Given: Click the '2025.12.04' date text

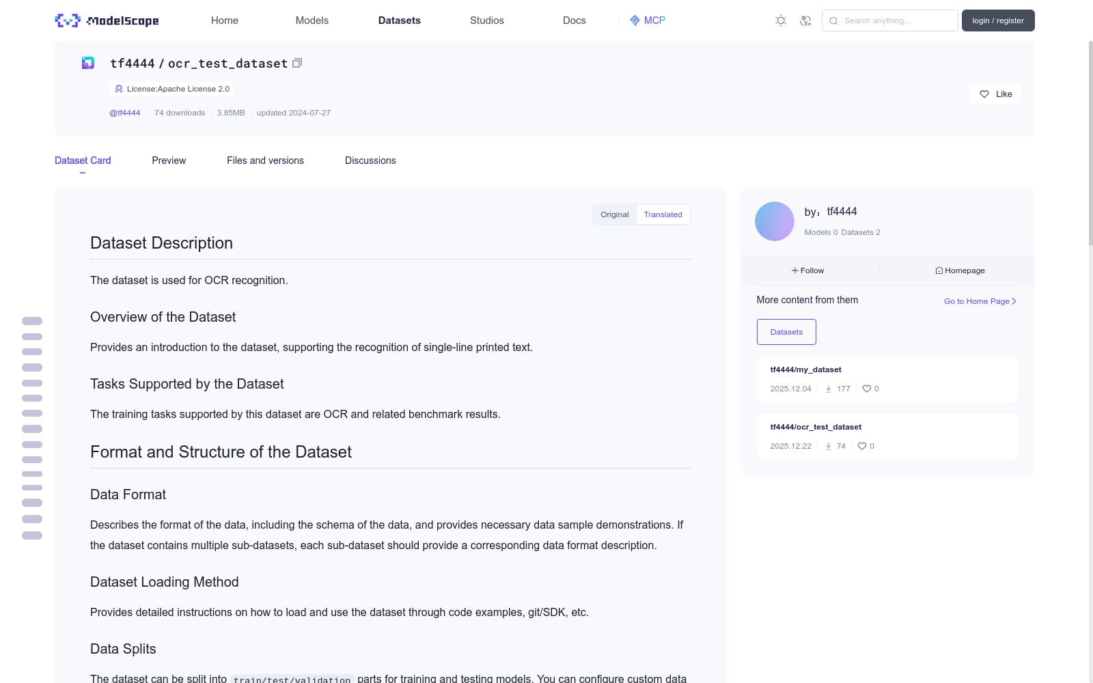Looking at the screenshot, I should (790, 389).
